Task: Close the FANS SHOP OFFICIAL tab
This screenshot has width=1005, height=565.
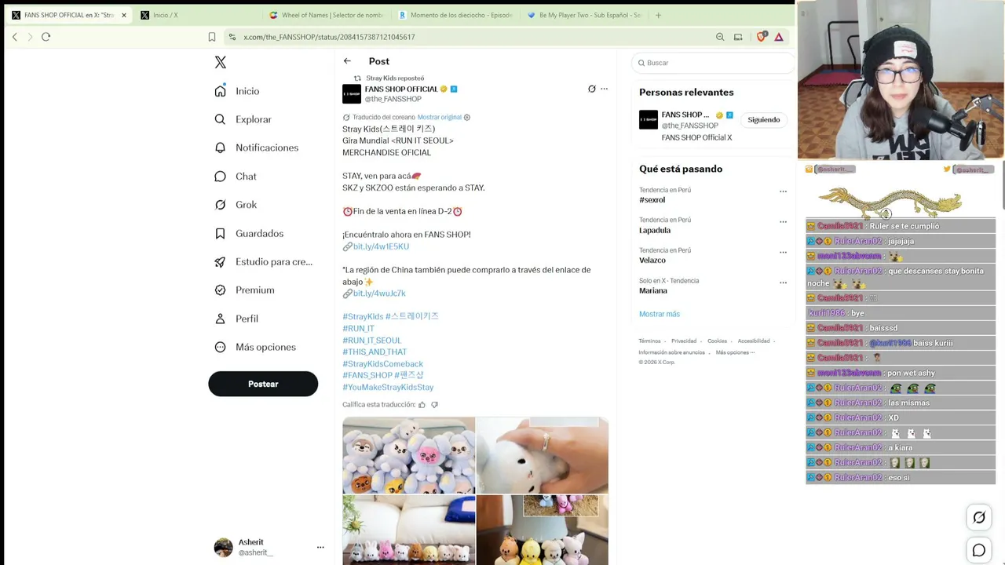Action: pos(123,15)
